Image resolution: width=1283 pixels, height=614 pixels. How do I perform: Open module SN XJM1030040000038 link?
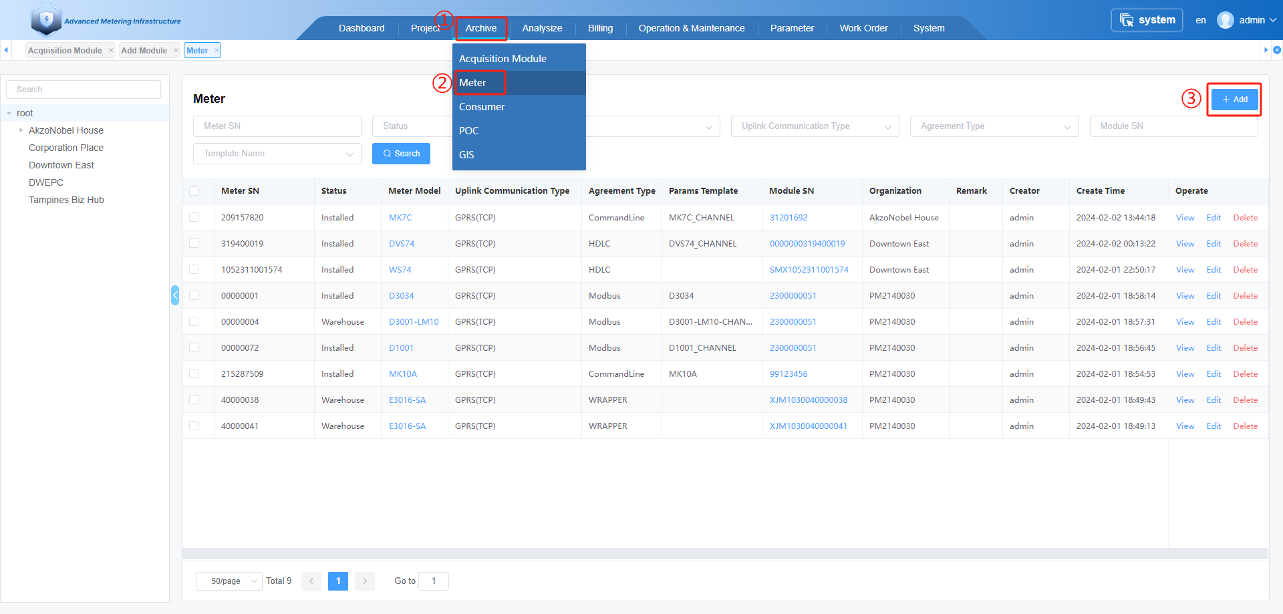point(809,400)
